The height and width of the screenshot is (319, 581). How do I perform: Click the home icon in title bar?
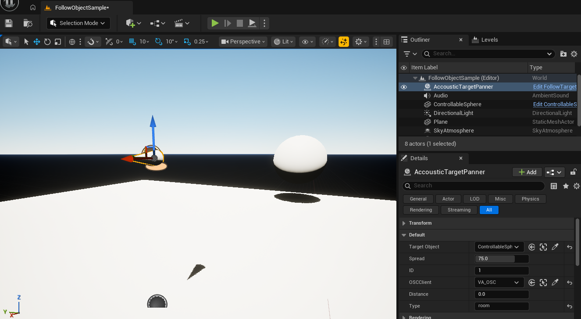pyautogui.click(x=33, y=7)
